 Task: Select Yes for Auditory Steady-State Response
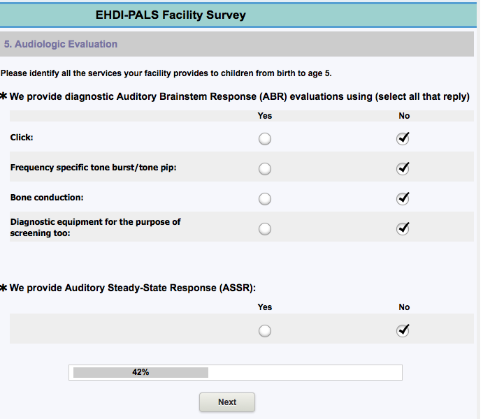(x=265, y=331)
